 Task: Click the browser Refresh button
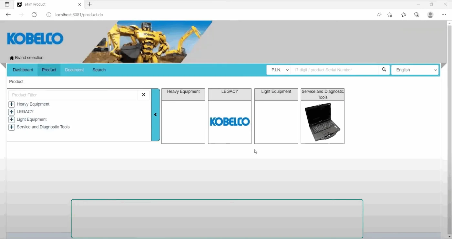[x=34, y=14]
